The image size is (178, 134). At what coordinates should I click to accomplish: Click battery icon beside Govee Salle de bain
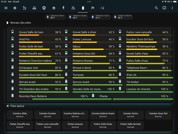13,31
